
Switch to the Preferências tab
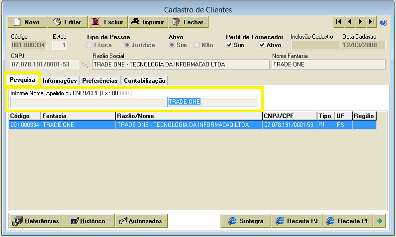tap(100, 81)
